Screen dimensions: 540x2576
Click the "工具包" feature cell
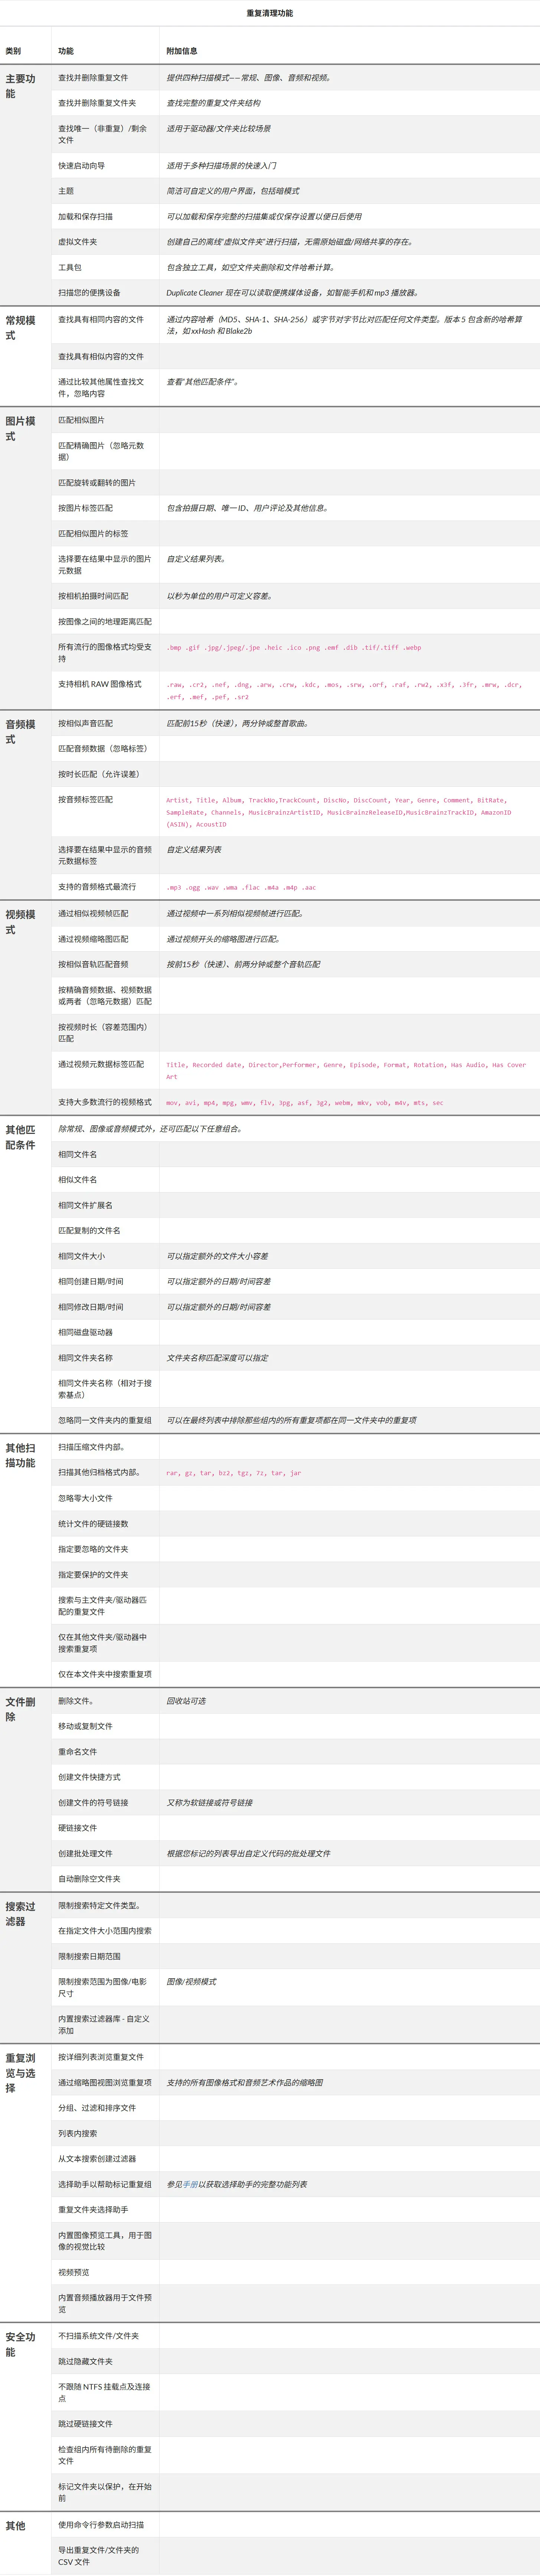point(105,267)
